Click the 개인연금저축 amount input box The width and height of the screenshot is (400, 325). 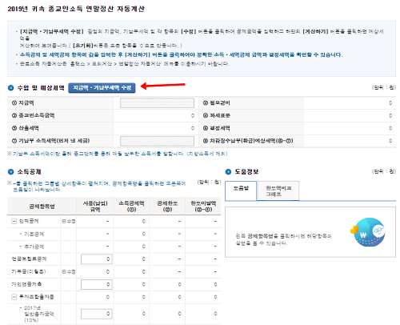click(96, 284)
